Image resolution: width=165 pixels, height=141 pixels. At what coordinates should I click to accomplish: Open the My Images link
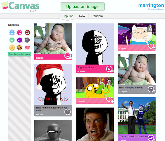tap(152, 9)
